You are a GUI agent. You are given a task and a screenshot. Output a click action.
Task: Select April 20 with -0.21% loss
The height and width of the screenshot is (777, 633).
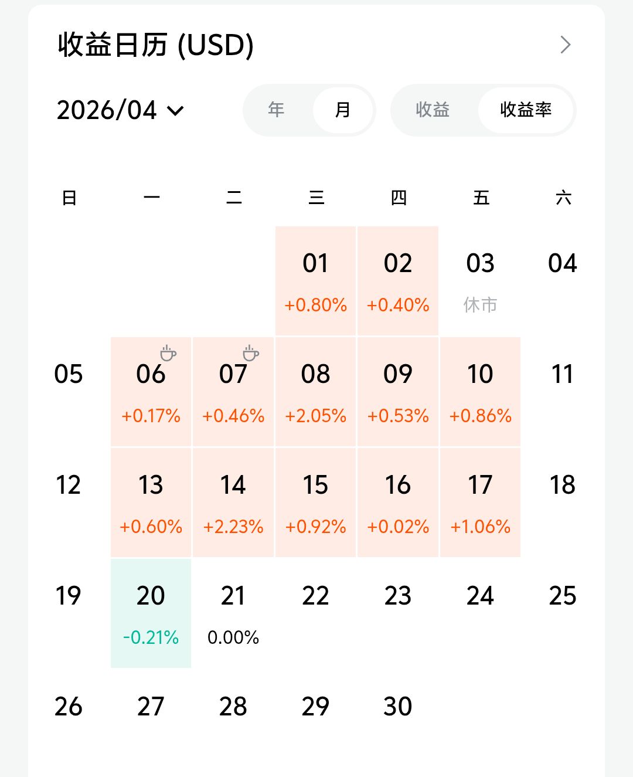coord(151,613)
